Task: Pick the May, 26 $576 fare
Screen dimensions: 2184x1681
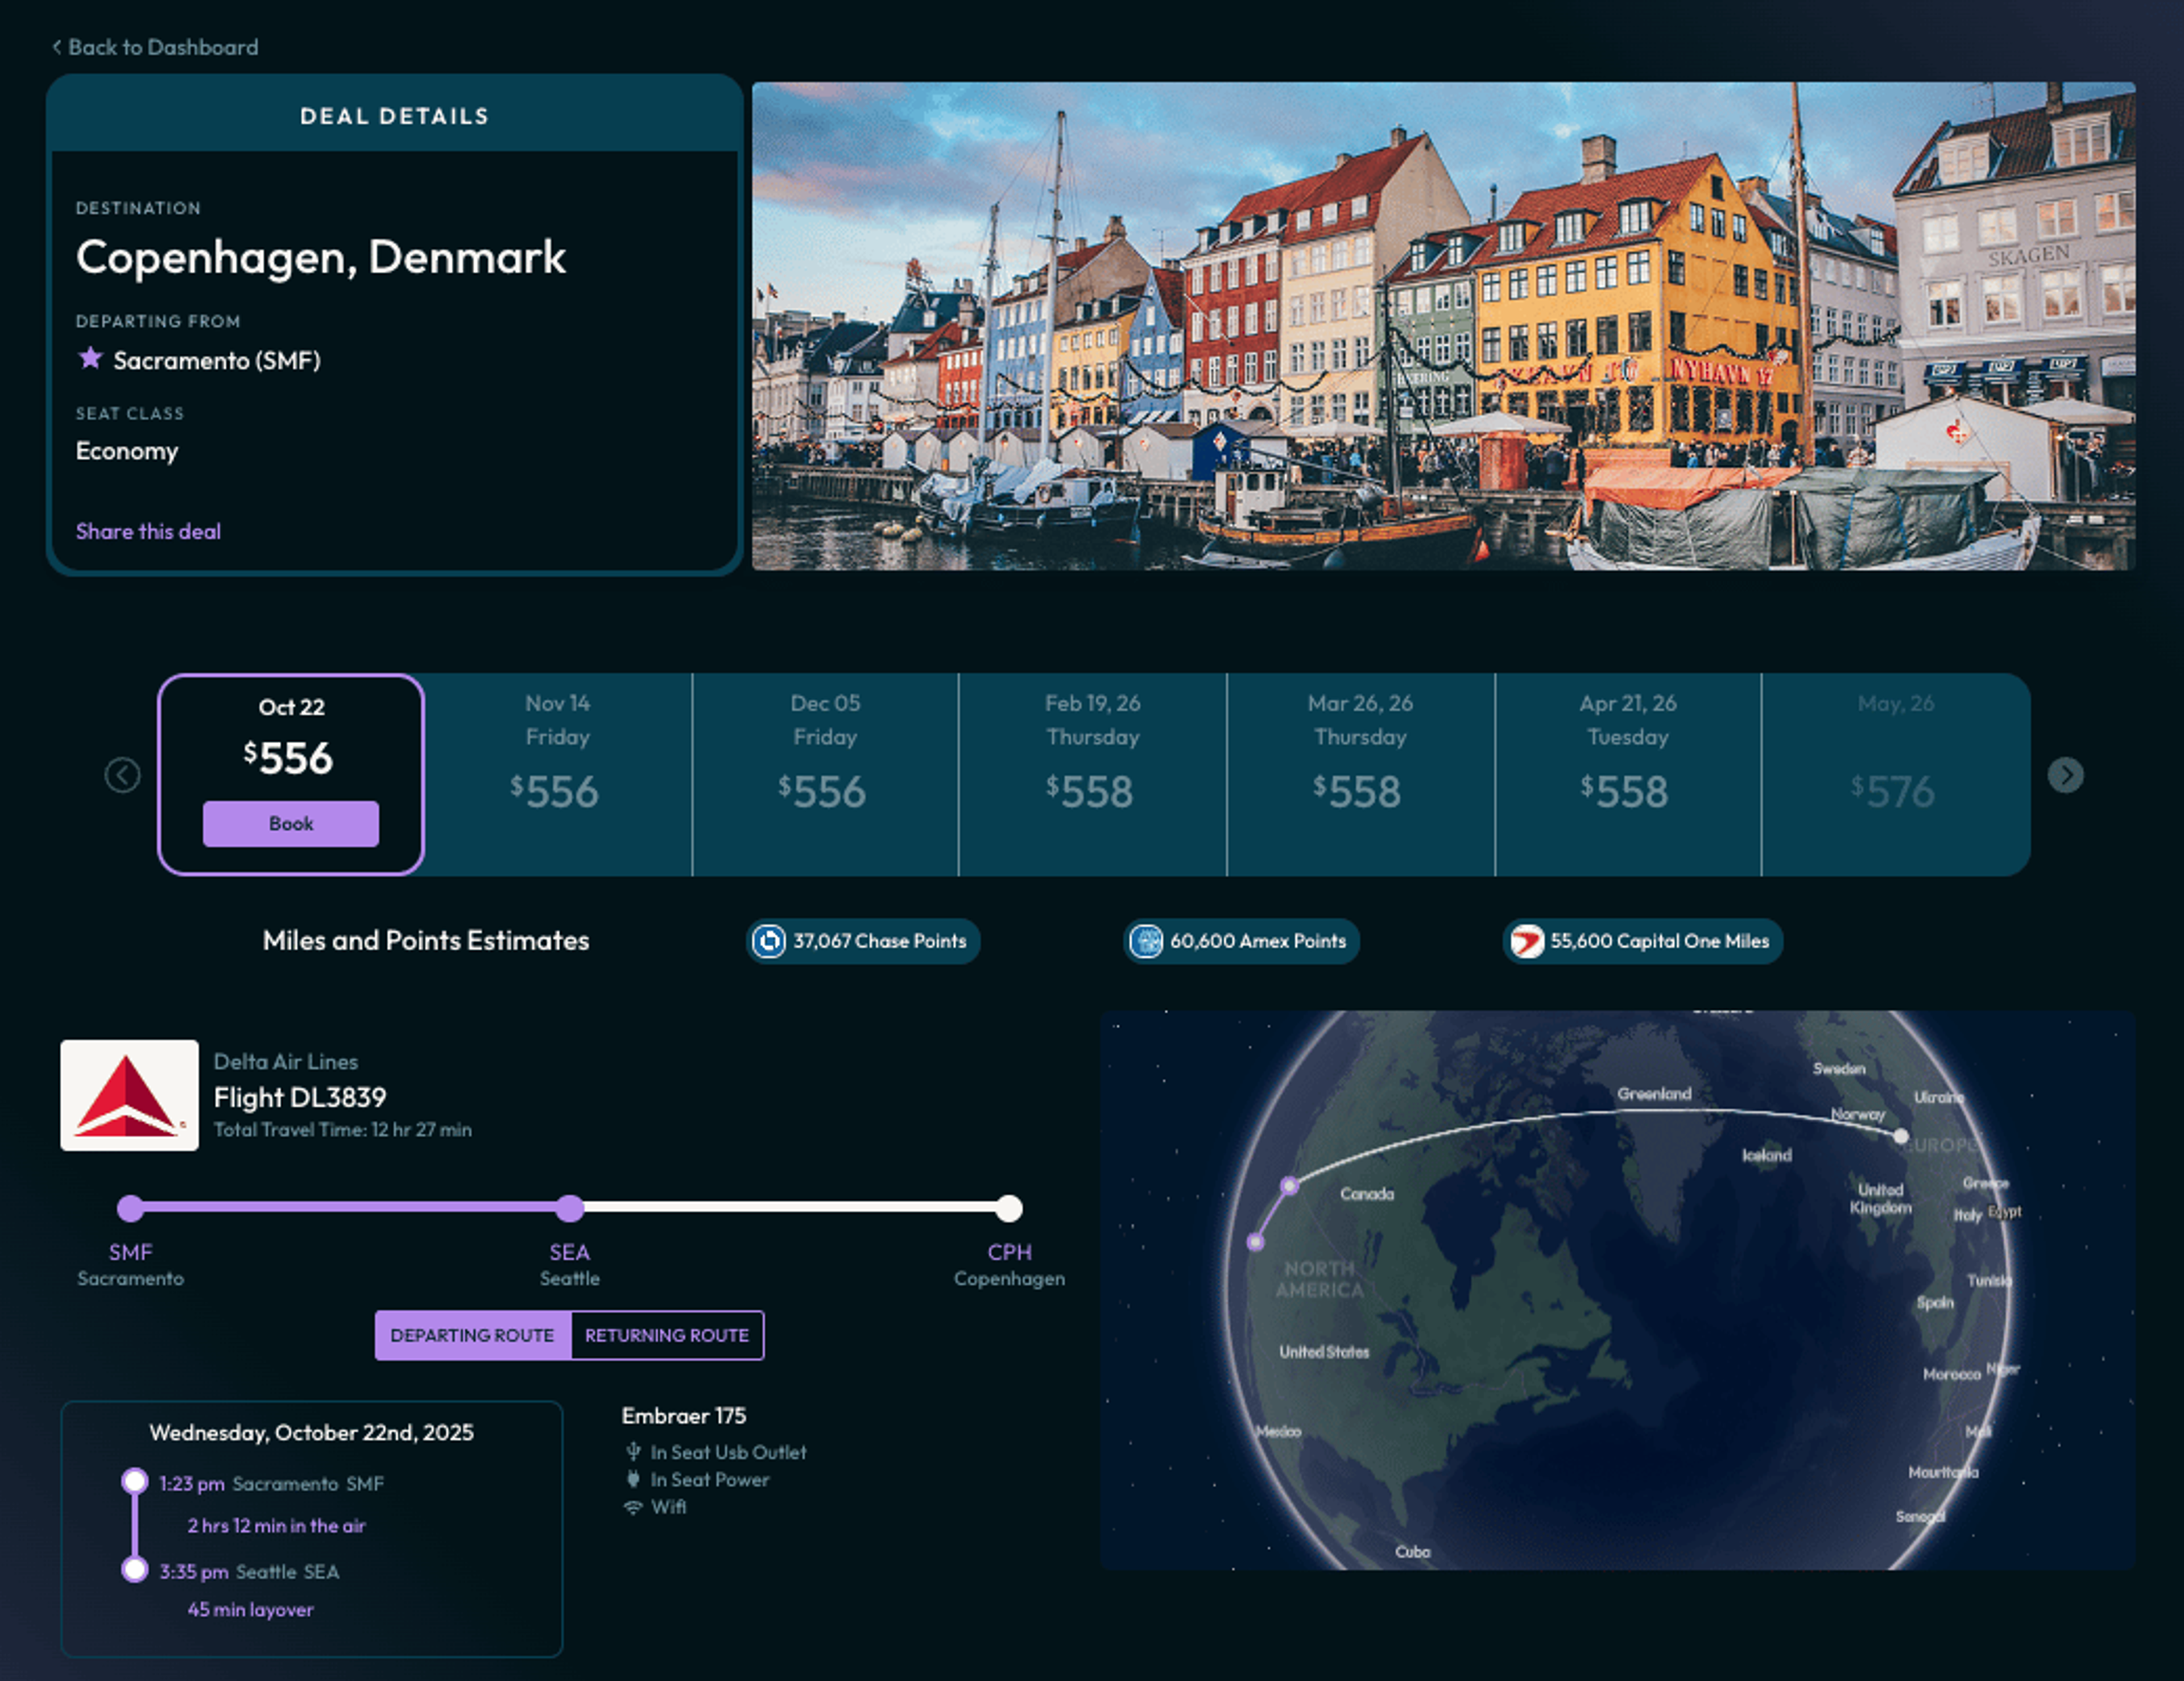Action: [x=1896, y=775]
